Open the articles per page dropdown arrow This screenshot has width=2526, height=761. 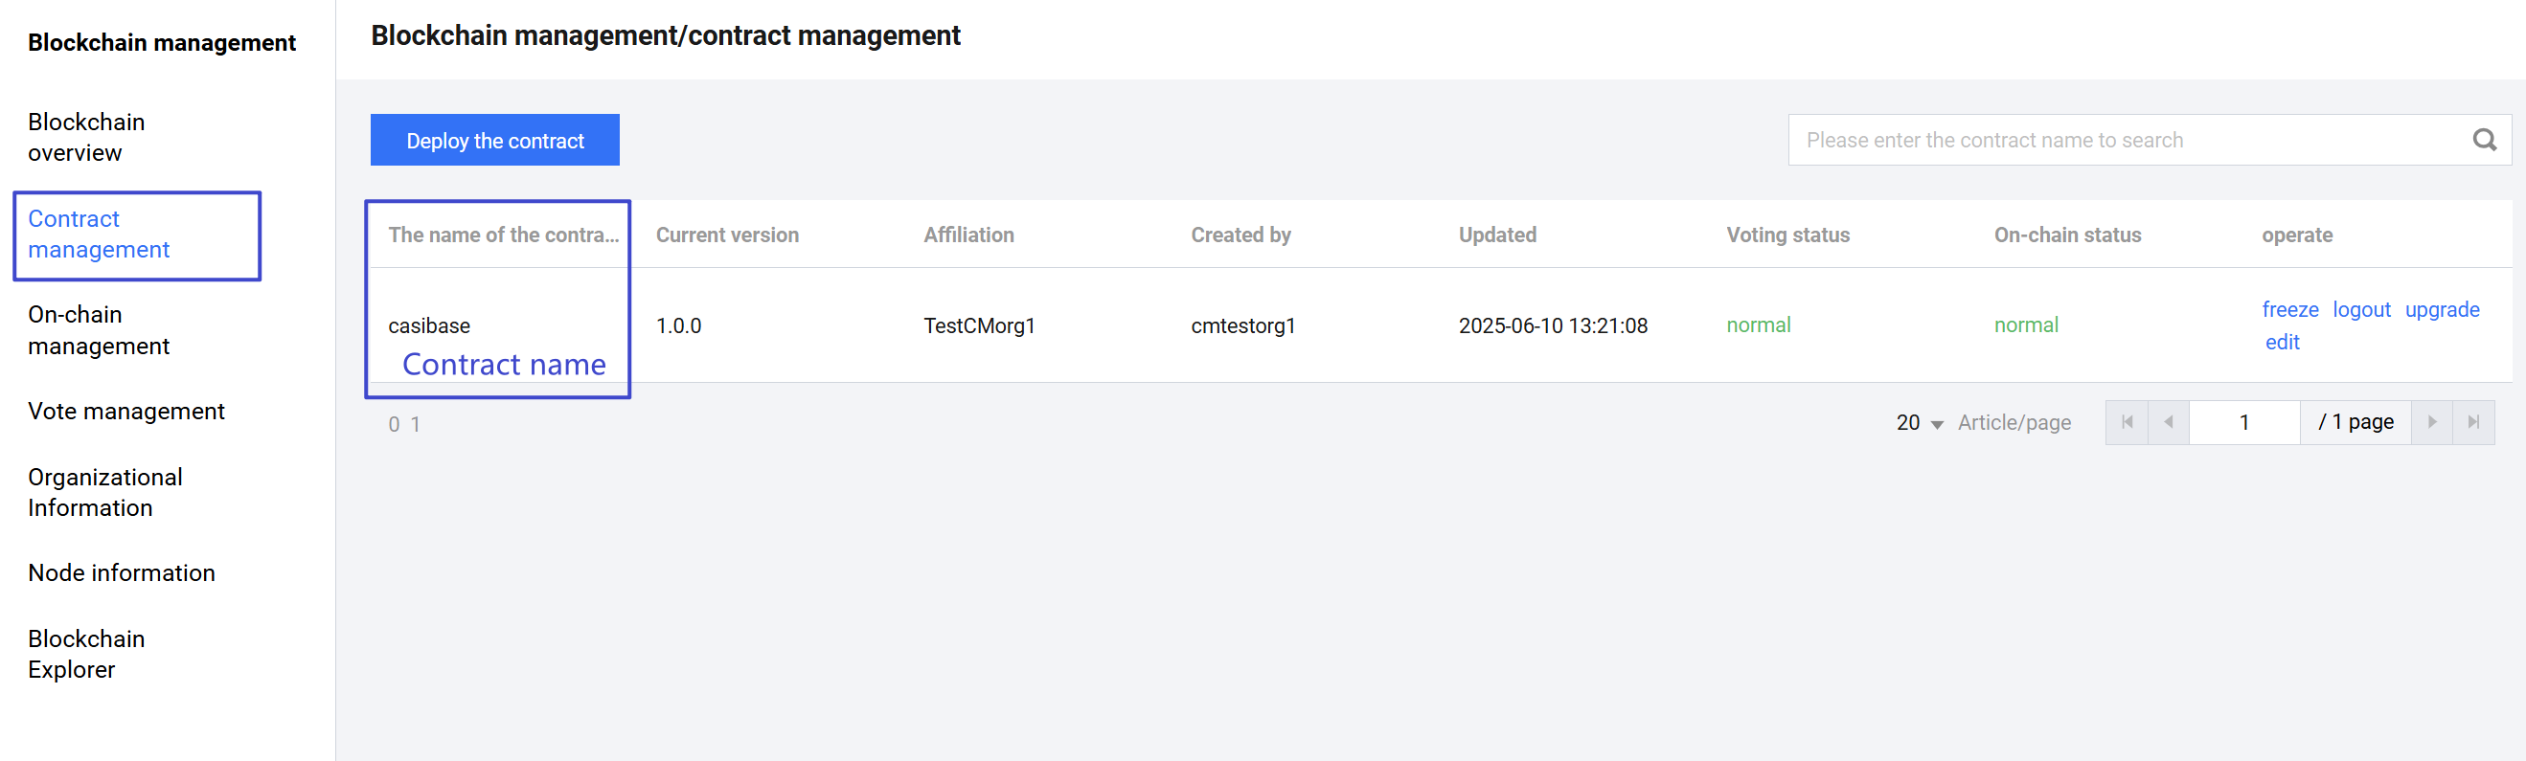1937,424
